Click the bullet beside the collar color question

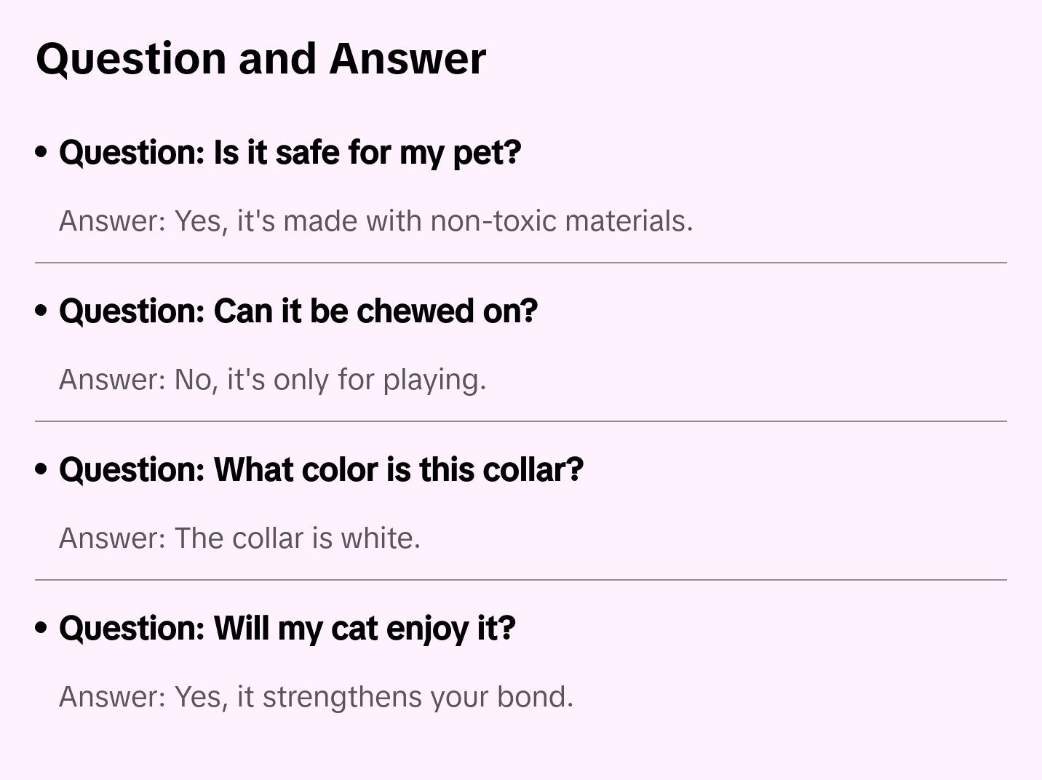tap(41, 469)
